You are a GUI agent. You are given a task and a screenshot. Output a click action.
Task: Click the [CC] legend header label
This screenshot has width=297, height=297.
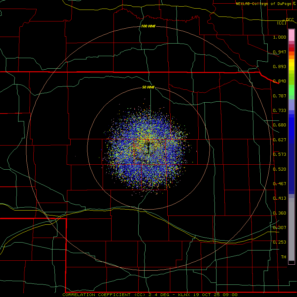[282, 23]
